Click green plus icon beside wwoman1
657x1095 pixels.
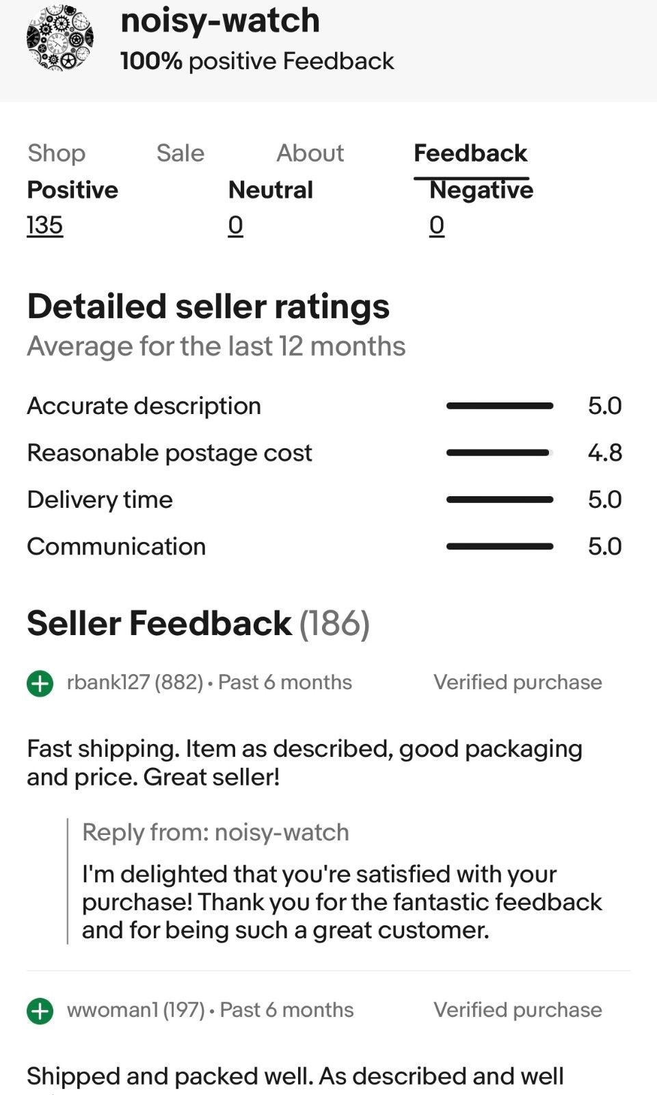[x=40, y=1011]
